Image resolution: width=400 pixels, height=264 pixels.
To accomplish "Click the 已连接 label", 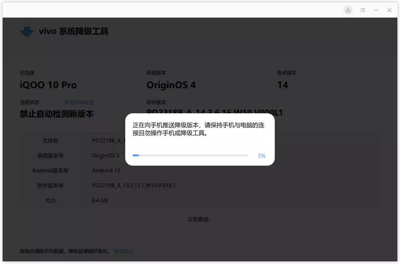I will [x=27, y=73].
